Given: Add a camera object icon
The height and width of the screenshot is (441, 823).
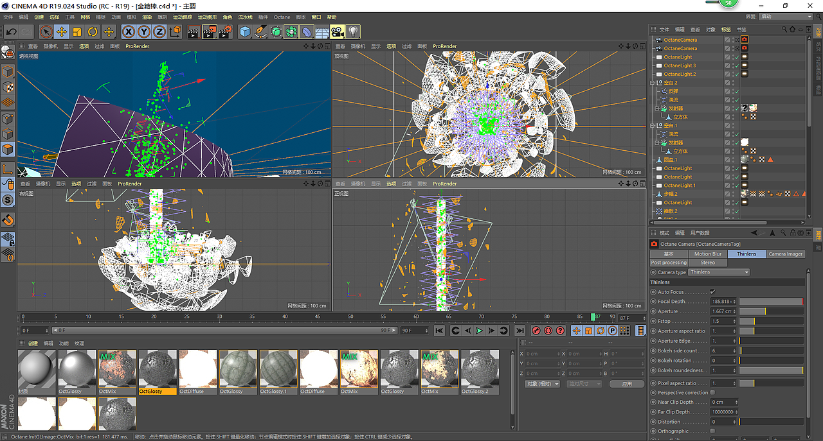Looking at the screenshot, I should tap(338, 31).
